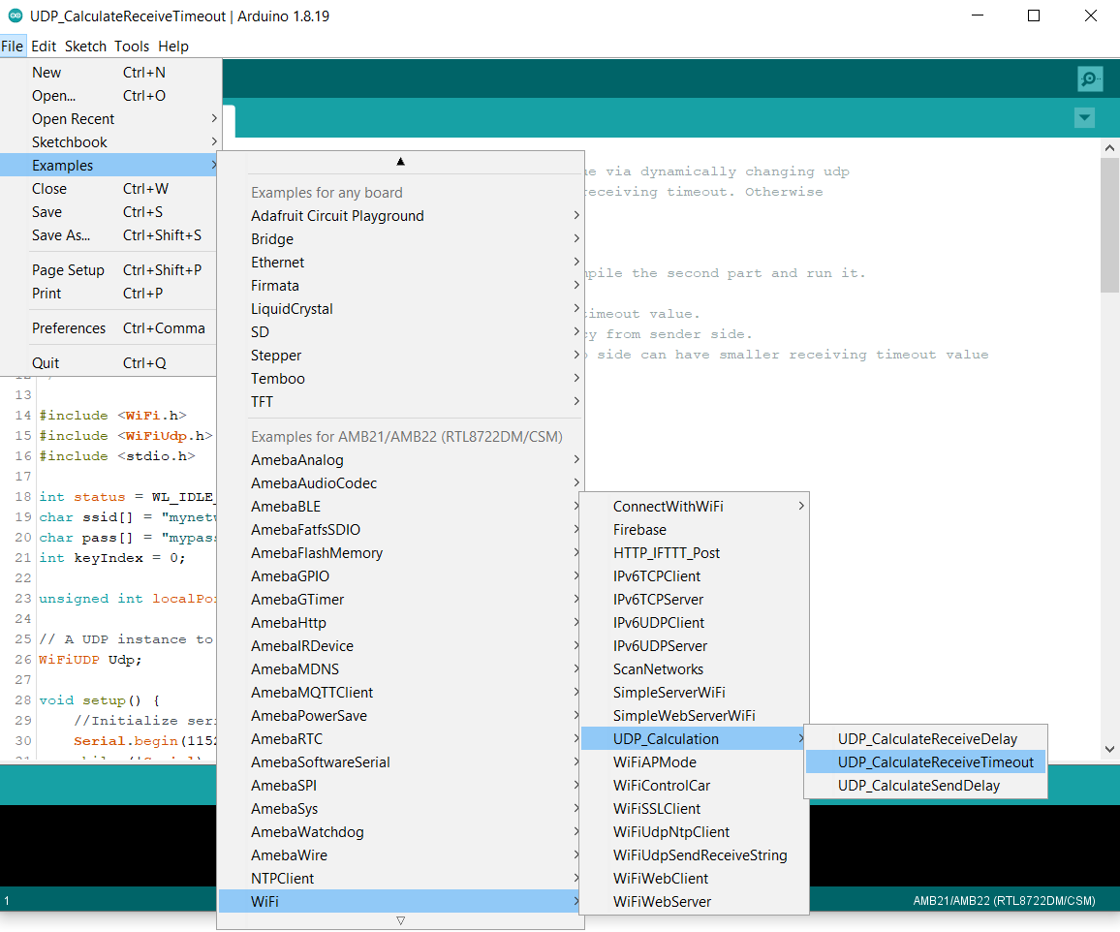Click the Arduino logo in title bar
This screenshot has height=932, width=1120.
15,16
